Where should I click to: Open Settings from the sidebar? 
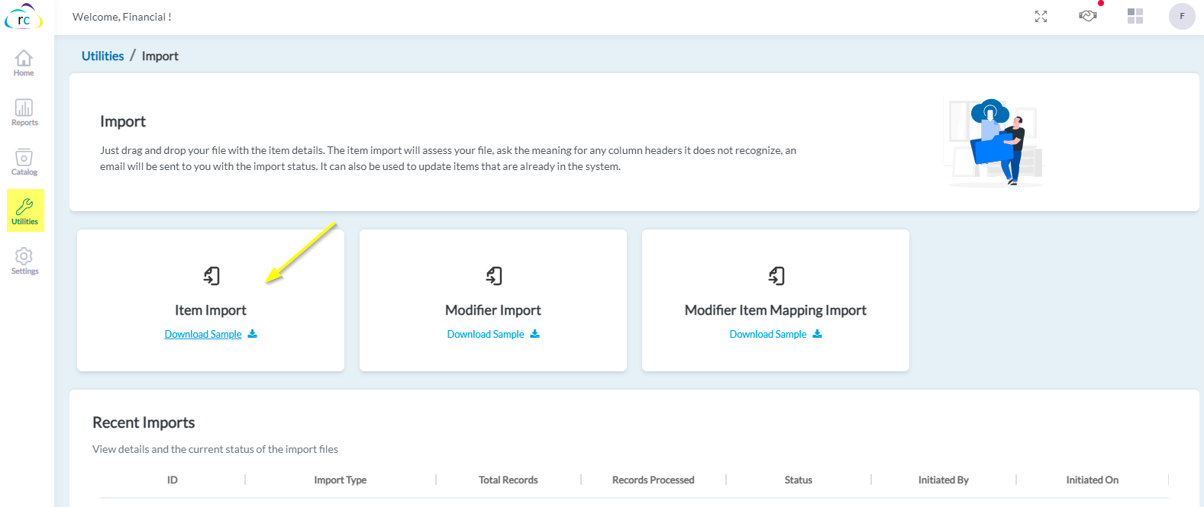[24, 261]
